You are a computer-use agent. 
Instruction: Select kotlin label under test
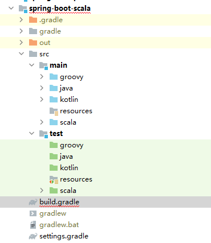point(69,168)
